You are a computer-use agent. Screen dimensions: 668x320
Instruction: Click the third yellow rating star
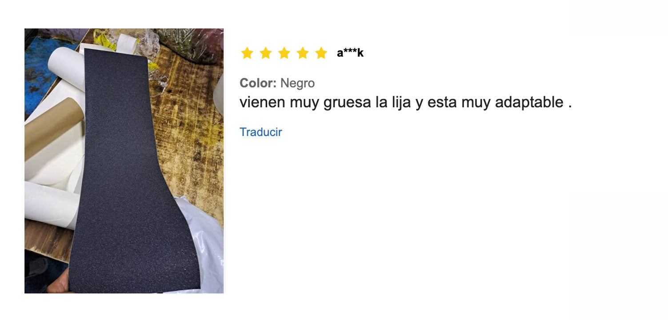(284, 53)
